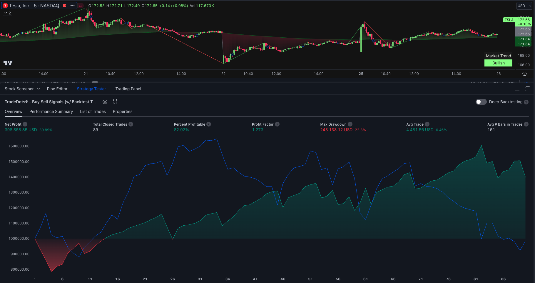Open the List of Trades sub-tab
This screenshot has width=535, height=283.
click(93, 111)
